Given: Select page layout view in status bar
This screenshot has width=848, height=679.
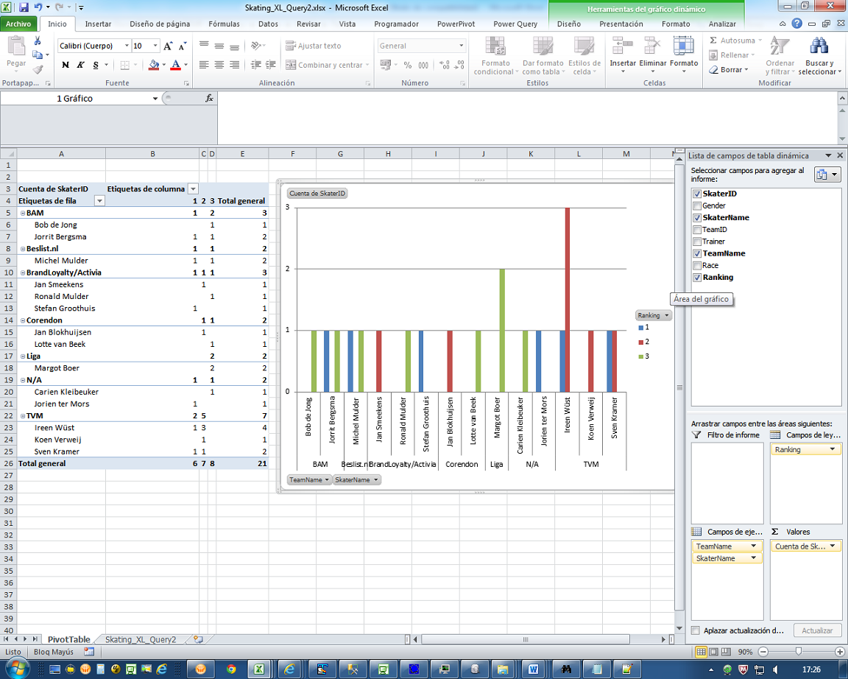Looking at the screenshot, I should 713,652.
